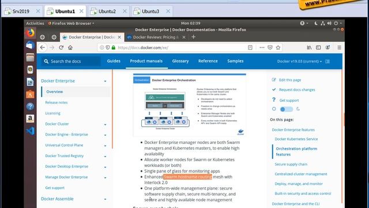Jump to Secure supply chain section
This screenshot has width=369, height=208.
(291, 164)
